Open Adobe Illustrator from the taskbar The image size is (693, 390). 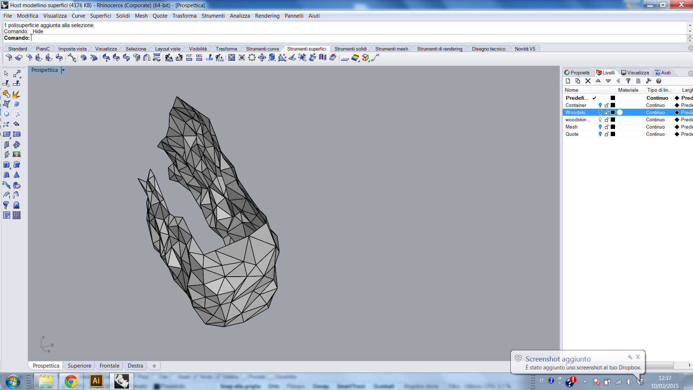96,381
